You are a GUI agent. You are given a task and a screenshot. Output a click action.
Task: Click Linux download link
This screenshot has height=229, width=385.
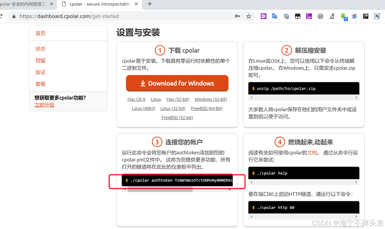156,99
